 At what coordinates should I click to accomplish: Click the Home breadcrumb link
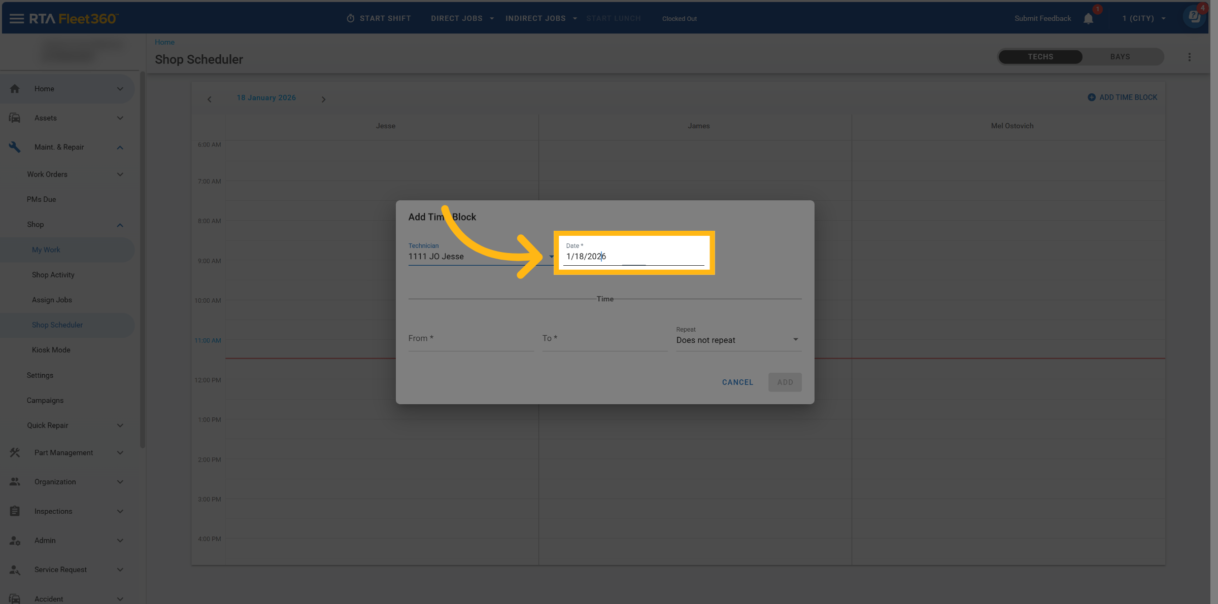point(164,42)
